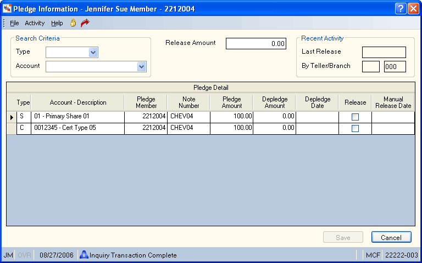Open the File menu
This screenshot has width=422, height=263.
click(14, 24)
